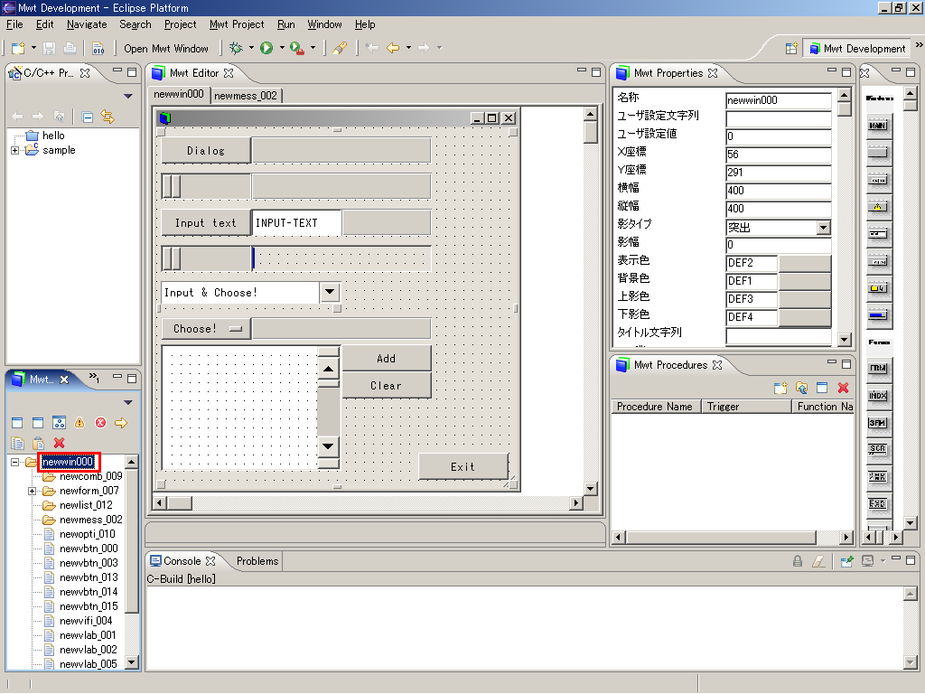Viewport: 925px width, 694px height.
Task: Click the Paste clipboard icon in Mwt view
Action: (38, 443)
